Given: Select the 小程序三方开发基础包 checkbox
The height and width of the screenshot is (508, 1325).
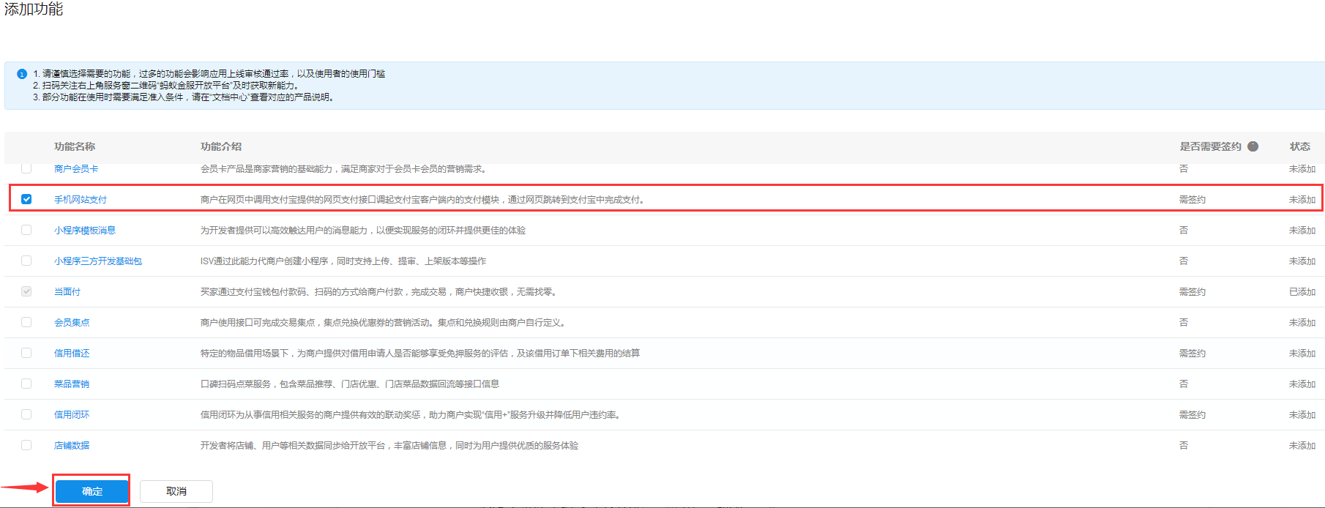Looking at the screenshot, I should pos(26,261).
